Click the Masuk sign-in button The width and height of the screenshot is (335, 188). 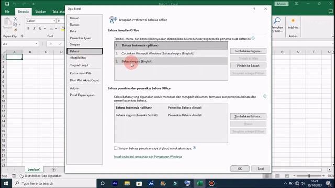282,4
